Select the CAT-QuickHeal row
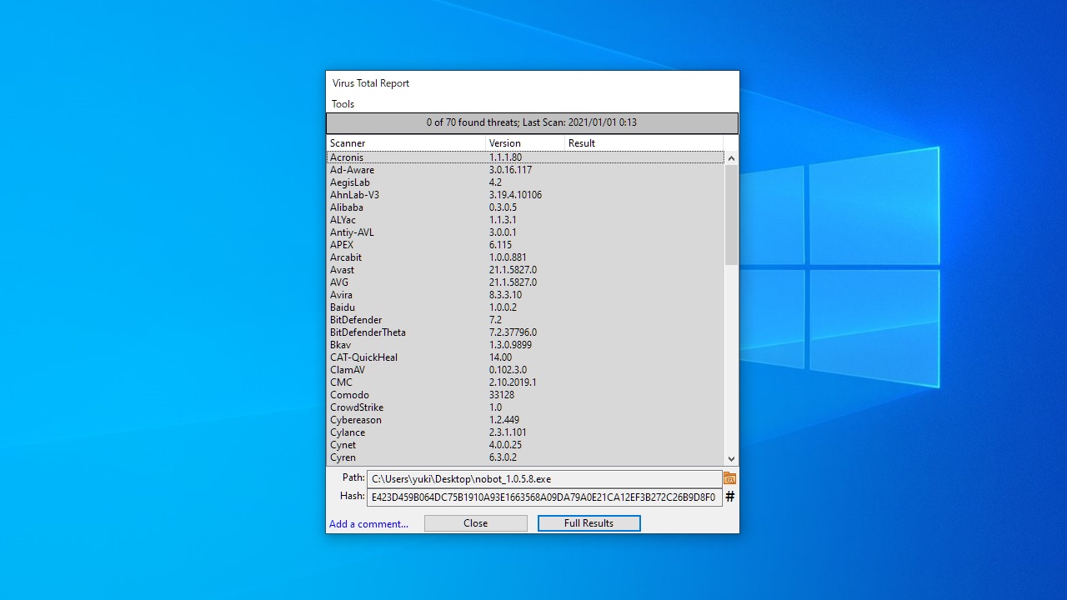This screenshot has height=600, width=1067. coord(525,357)
